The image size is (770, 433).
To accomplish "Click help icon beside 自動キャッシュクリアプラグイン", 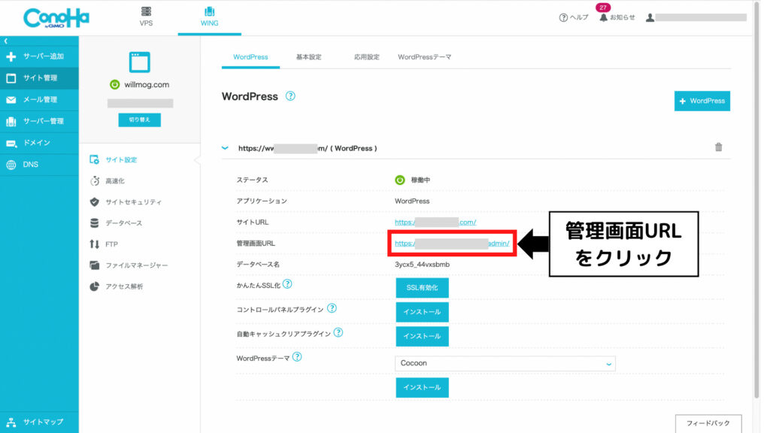I will [x=338, y=332].
